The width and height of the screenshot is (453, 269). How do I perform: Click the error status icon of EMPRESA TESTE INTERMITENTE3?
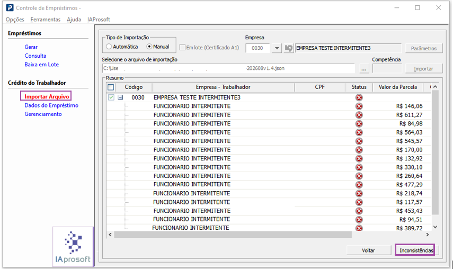(359, 97)
